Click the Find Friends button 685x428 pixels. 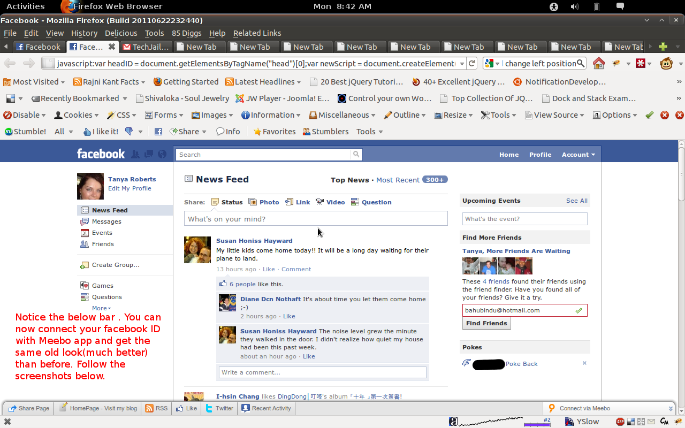(486, 323)
